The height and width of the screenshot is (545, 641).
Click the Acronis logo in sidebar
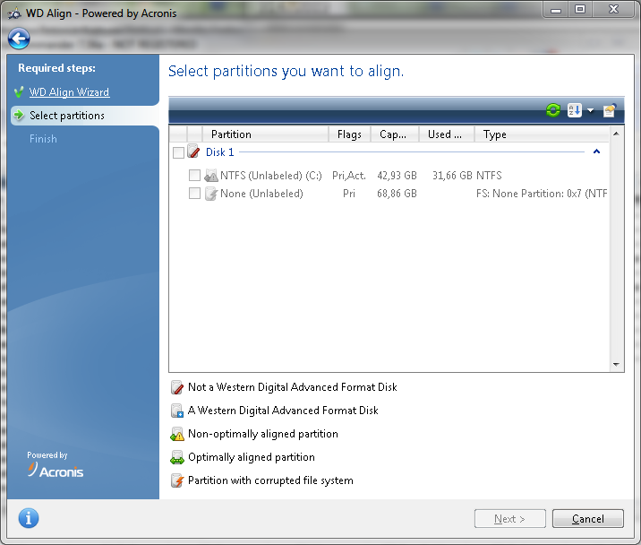tap(56, 470)
